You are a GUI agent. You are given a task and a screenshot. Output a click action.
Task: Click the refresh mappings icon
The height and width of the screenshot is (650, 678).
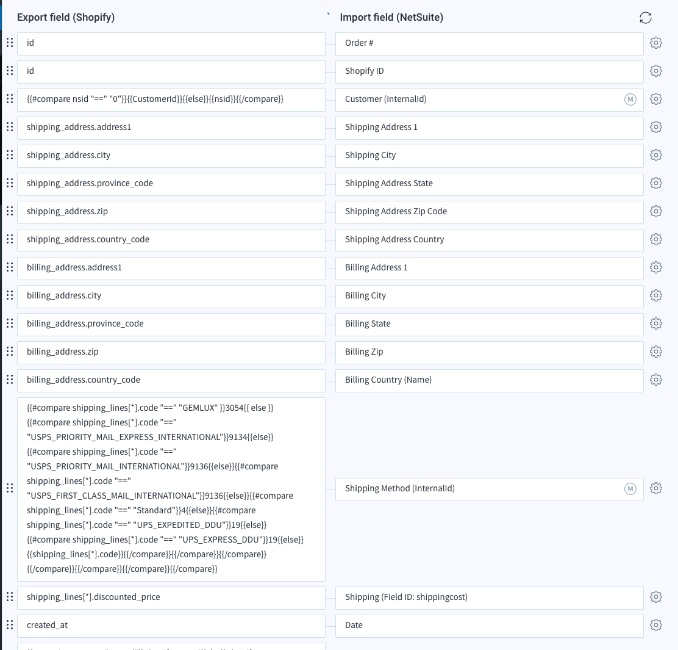[x=646, y=18]
